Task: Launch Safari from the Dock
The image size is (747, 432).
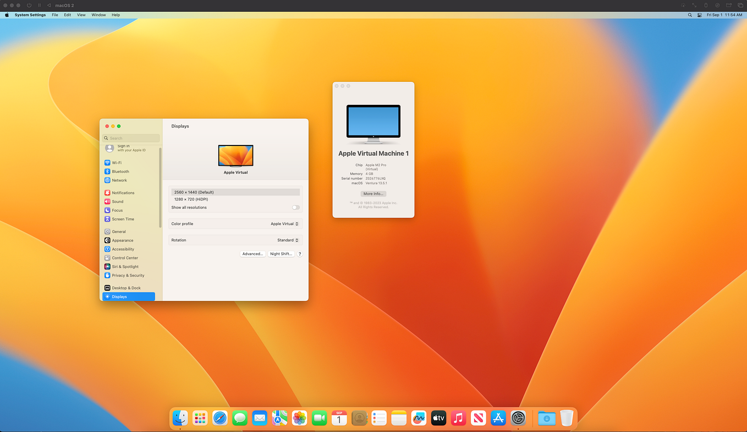Action: tap(219, 418)
